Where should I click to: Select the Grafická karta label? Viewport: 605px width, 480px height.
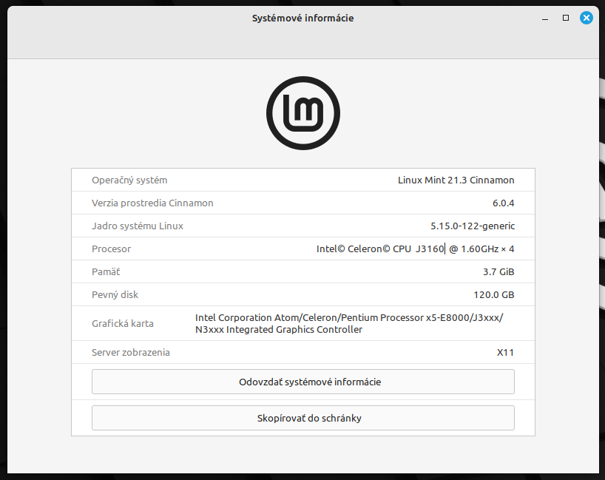click(122, 323)
